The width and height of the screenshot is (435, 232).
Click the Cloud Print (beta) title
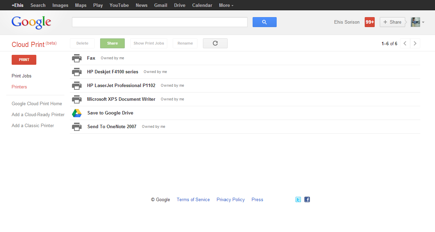tap(34, 44)
